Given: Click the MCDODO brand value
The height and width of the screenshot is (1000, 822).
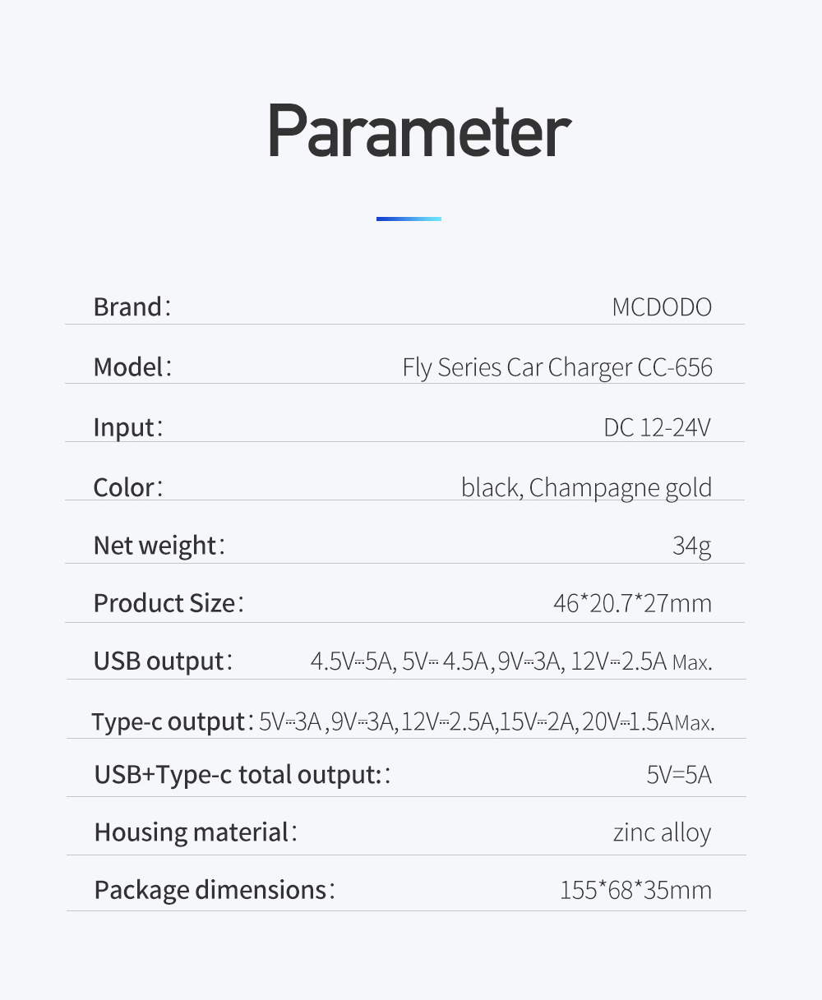Looking at the screenshot, I should (662, 307).
